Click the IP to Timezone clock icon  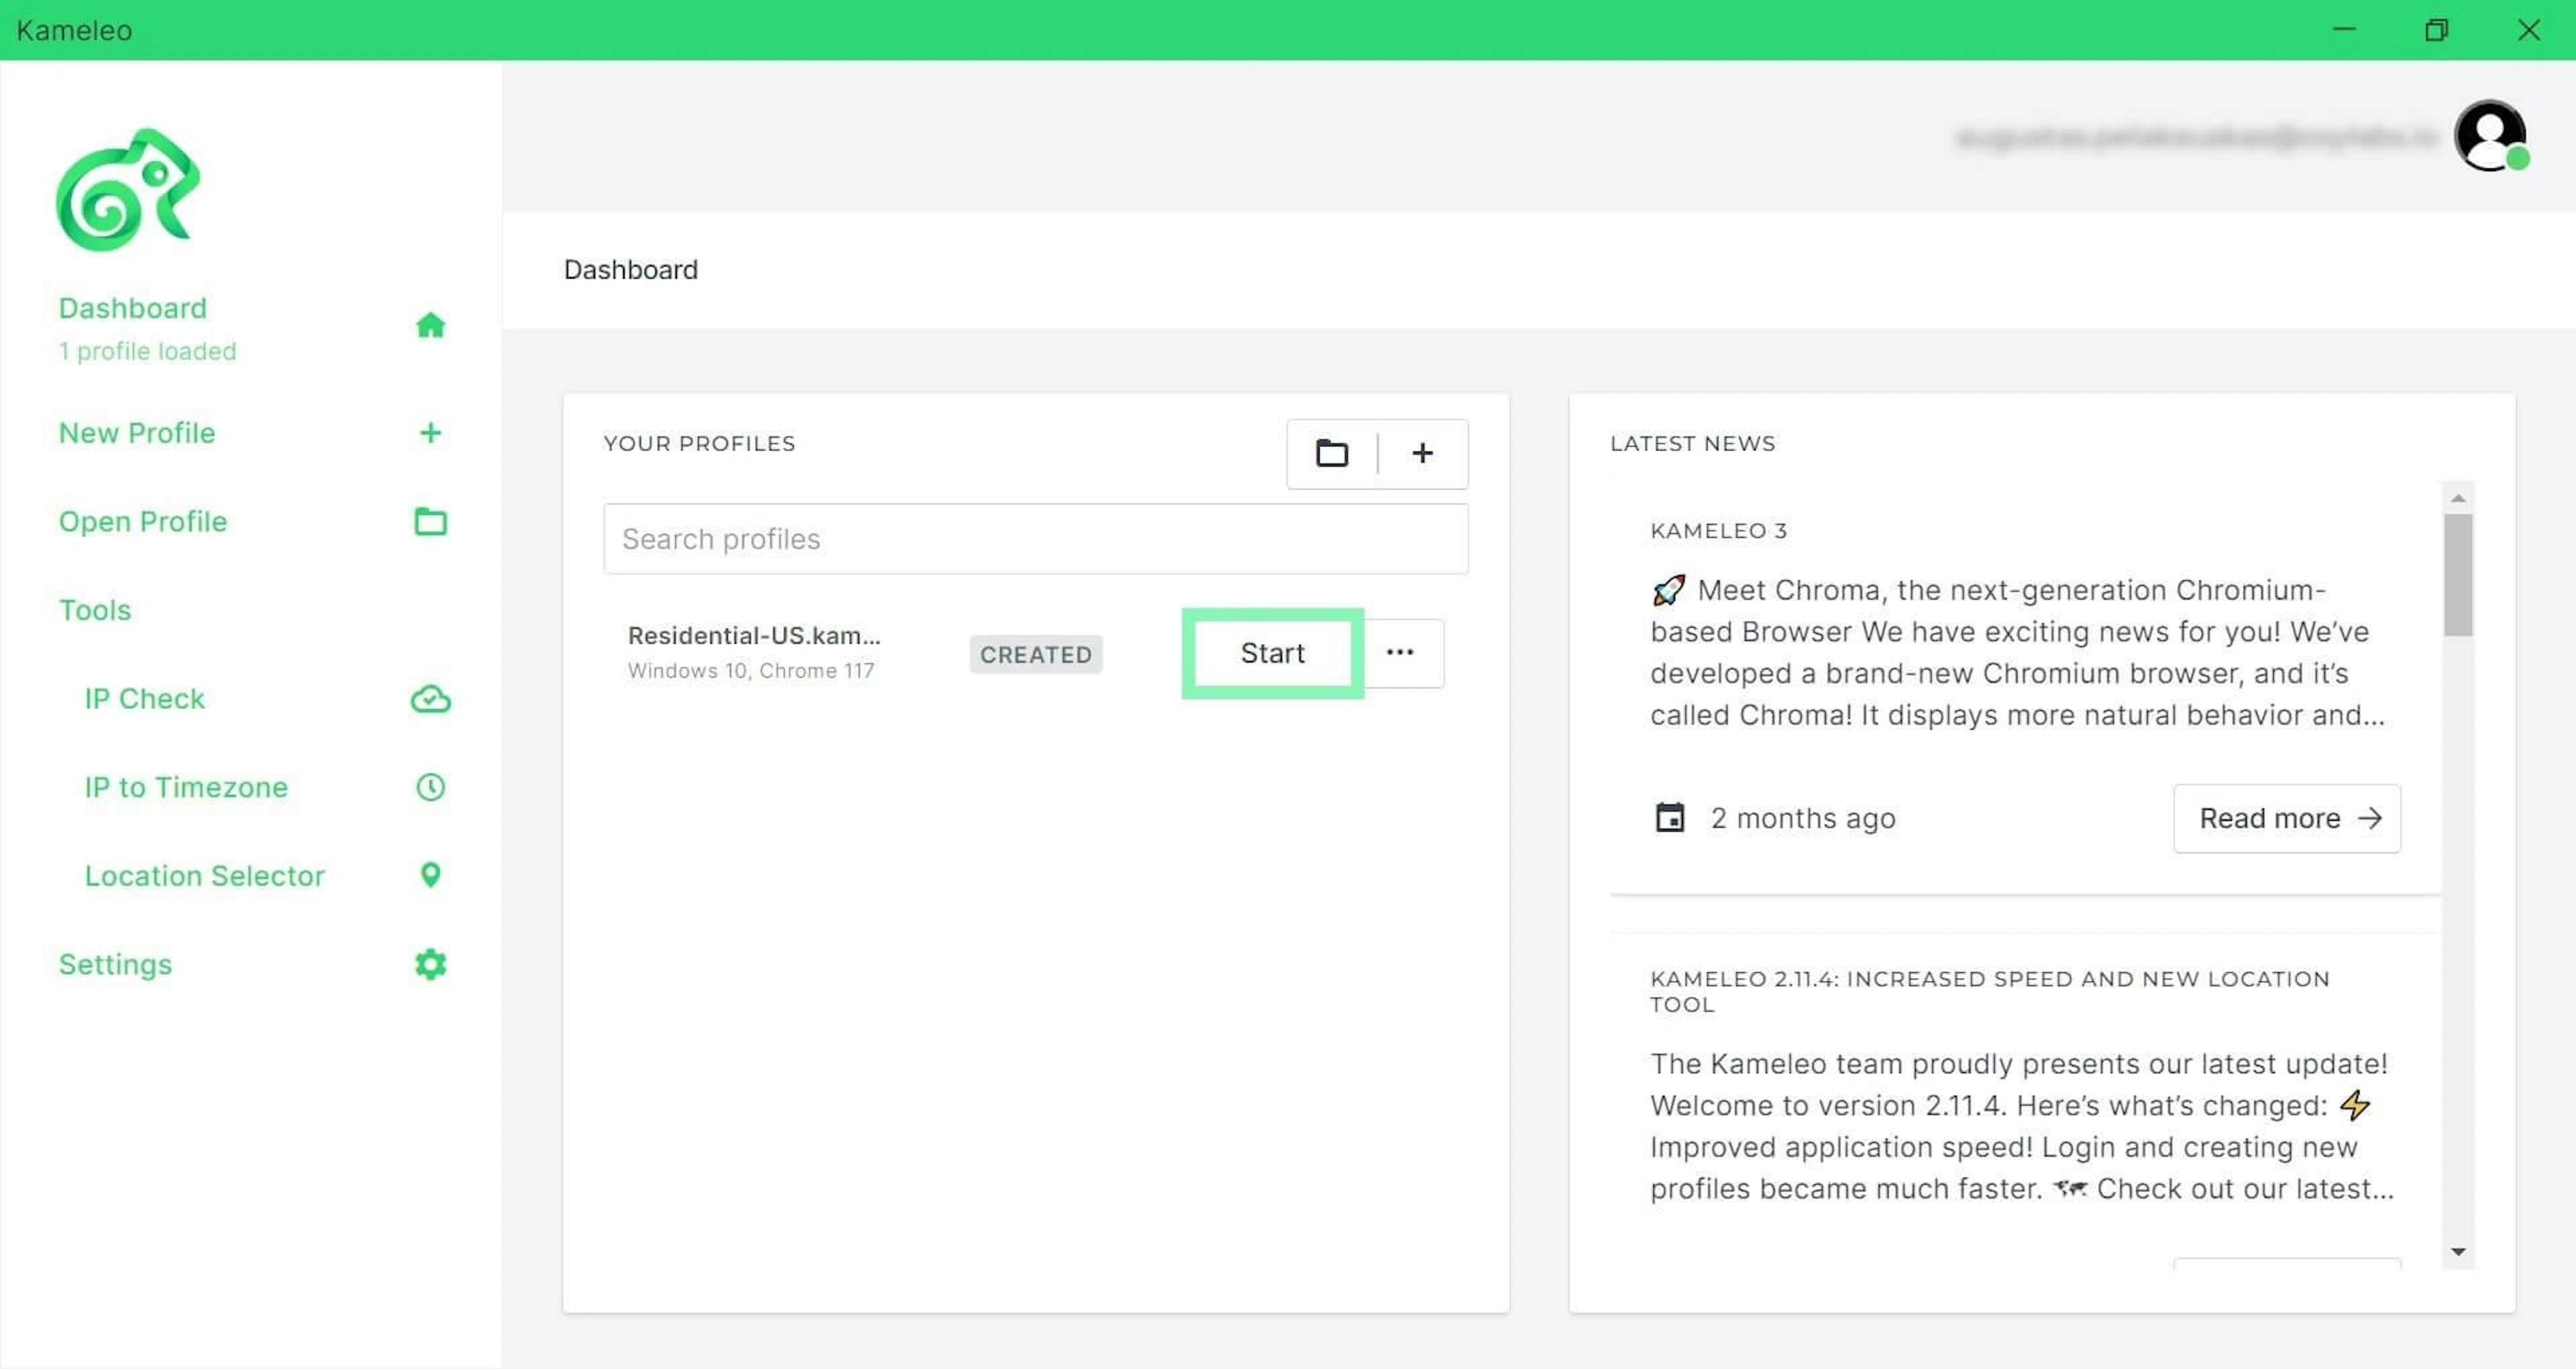[430, 788]
